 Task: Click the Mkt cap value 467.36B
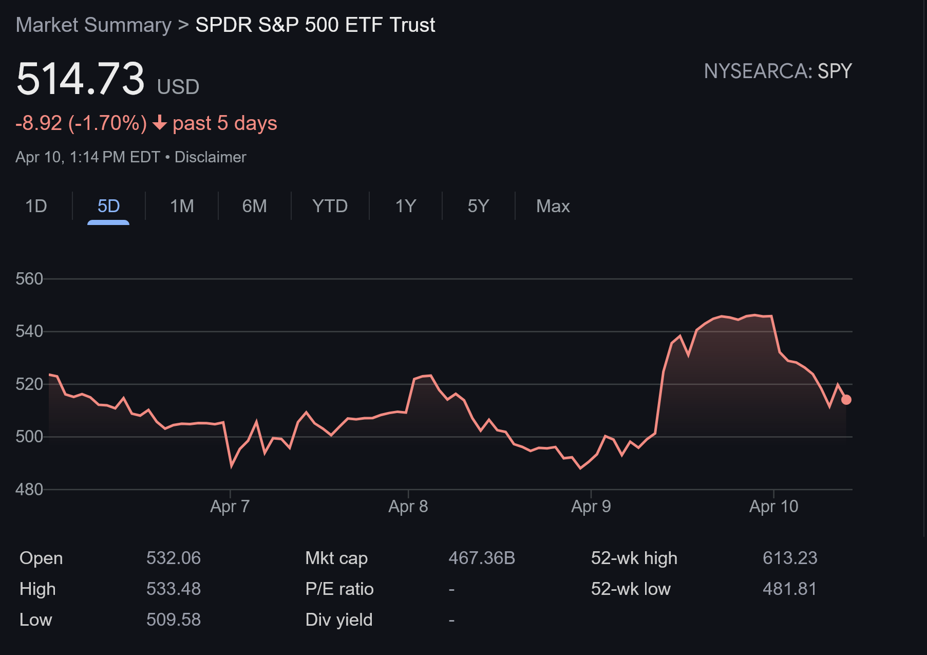[482, 558]
